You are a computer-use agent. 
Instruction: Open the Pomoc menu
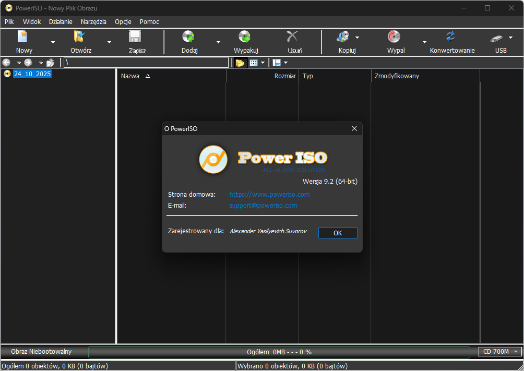tap(149, 22)
